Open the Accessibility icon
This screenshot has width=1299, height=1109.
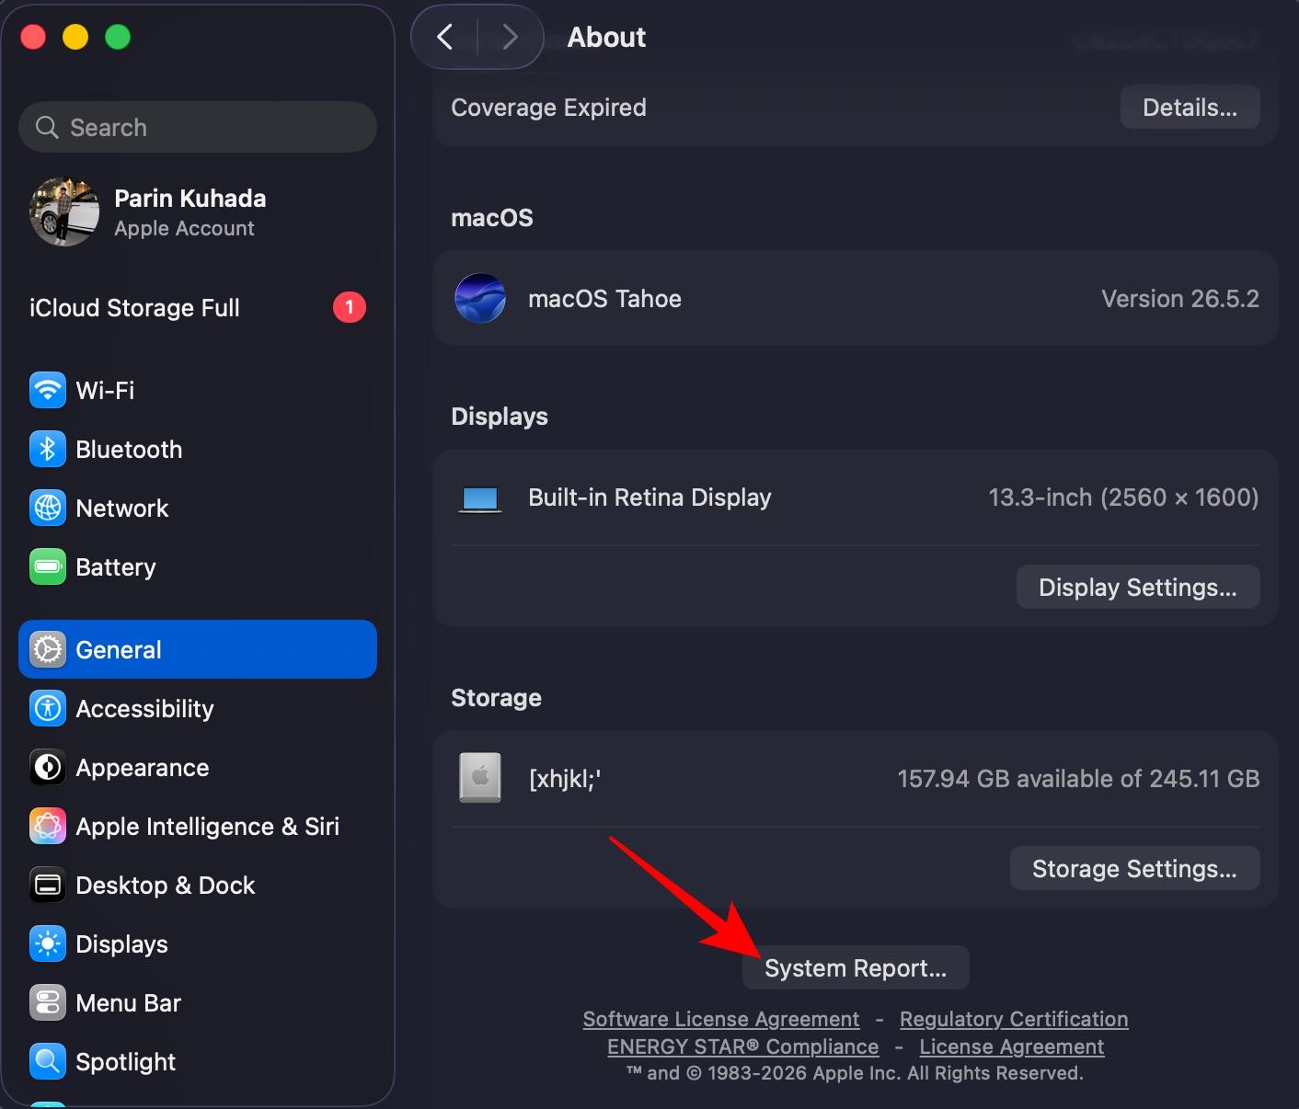pyautogui.click(x=48, y=708)
